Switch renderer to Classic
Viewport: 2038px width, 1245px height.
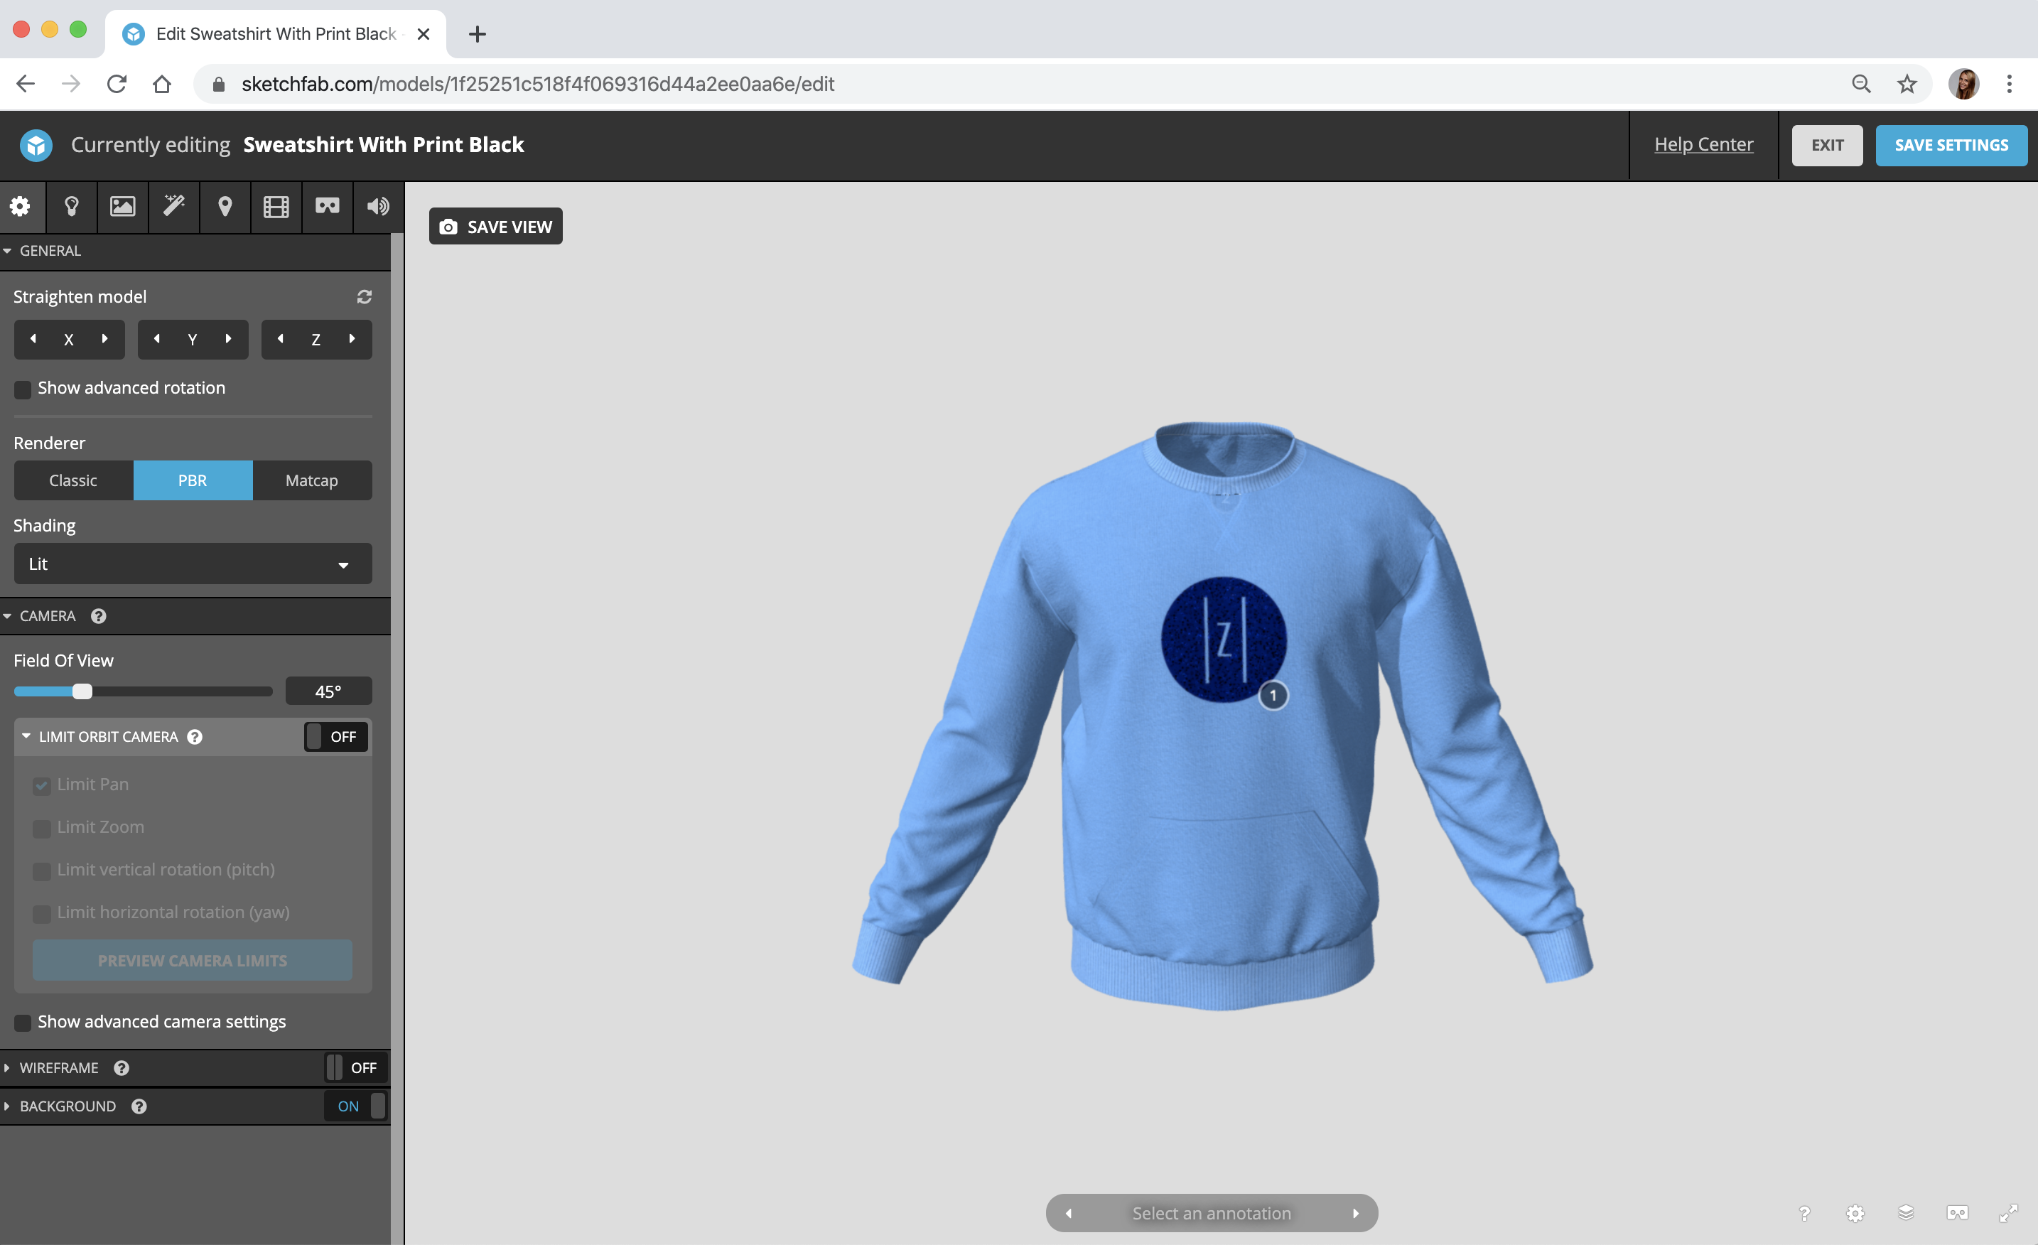(x=72, y=480)
